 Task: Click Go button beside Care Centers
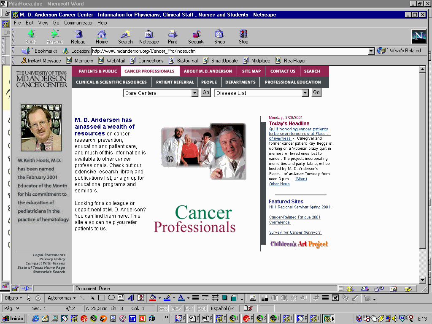click(205, 93)
